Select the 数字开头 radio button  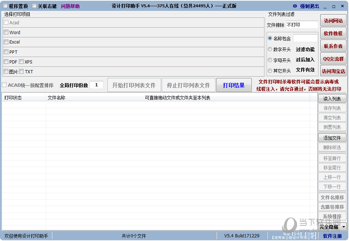point(270,49)
